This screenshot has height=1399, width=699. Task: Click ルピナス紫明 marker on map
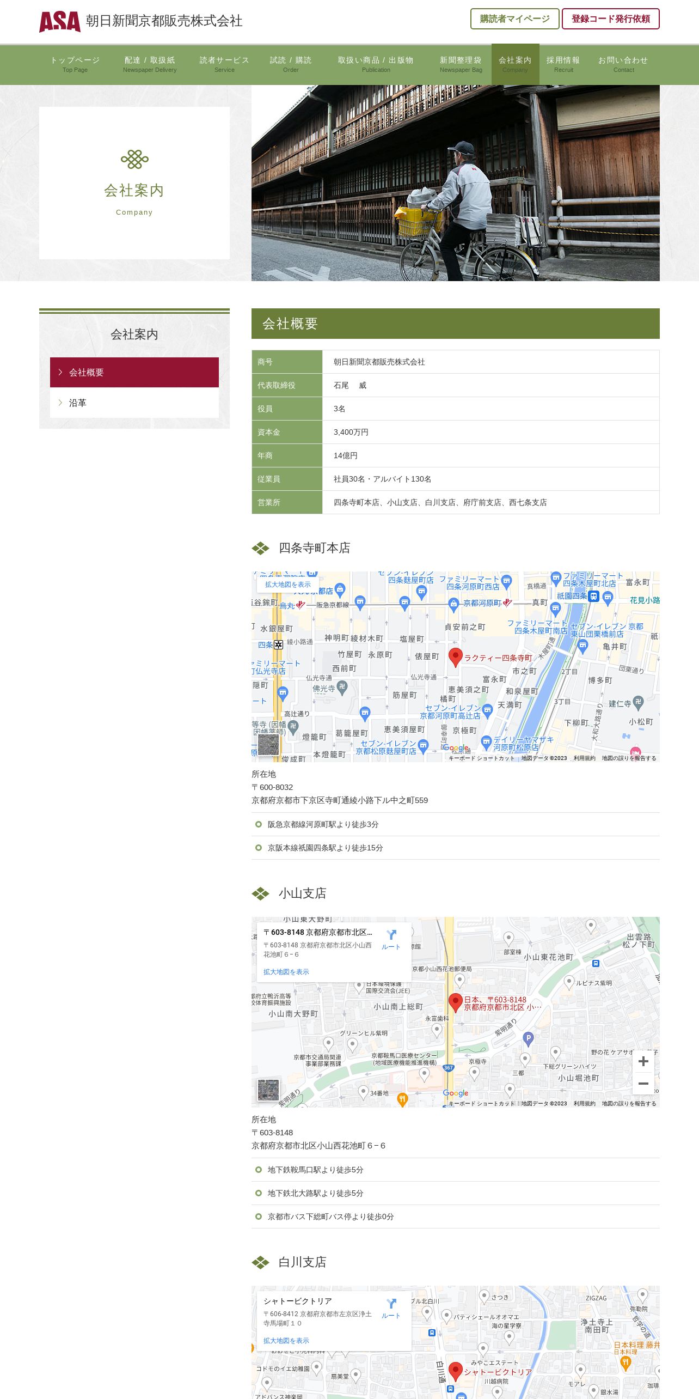(x=569, y=982)
